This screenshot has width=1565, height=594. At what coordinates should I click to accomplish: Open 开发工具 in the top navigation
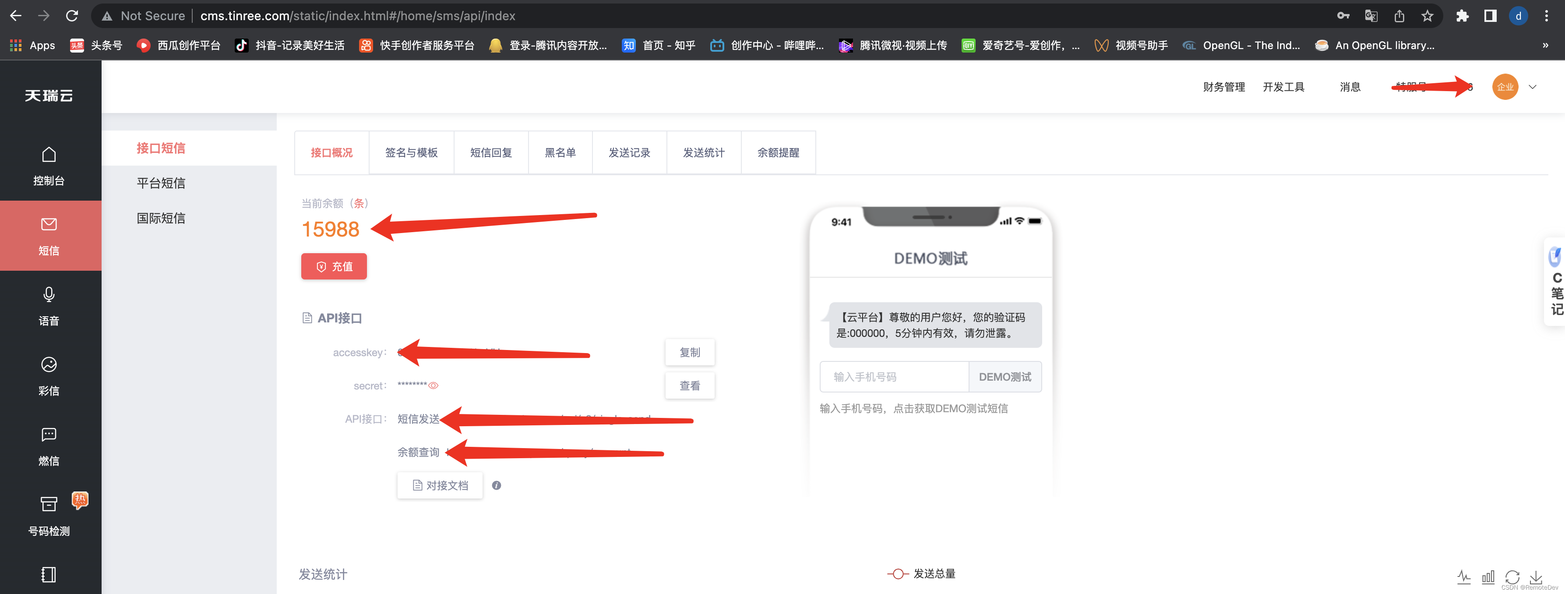(1283, 87)
